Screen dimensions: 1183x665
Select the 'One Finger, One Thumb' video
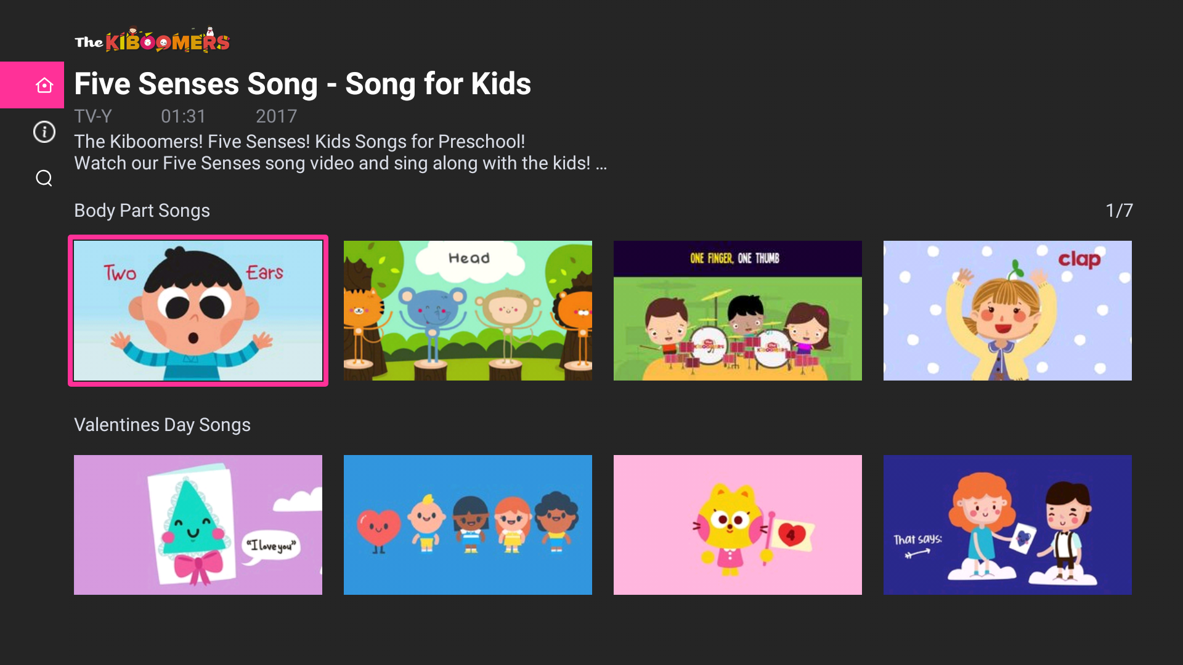[738, 311]
